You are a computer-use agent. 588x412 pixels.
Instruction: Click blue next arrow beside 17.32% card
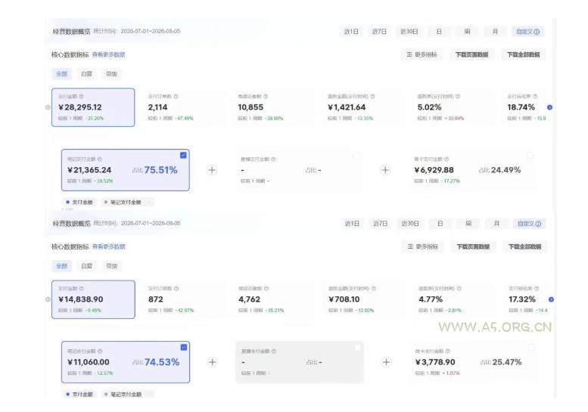[551, 299]
